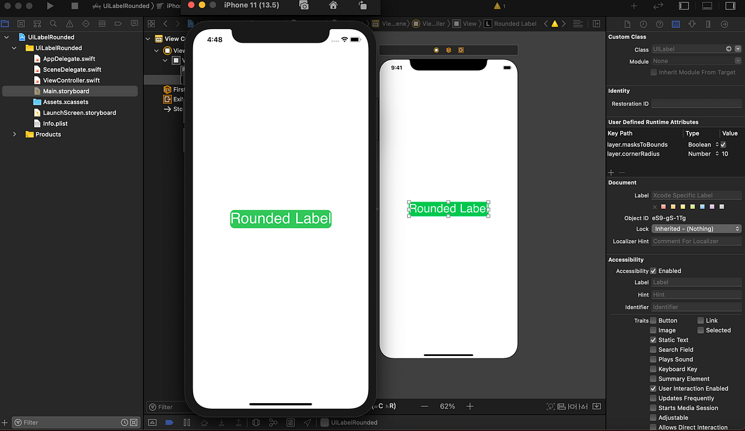Open the Lock dropdown showing Inherited - Nothing
Screen dimensions: 745x431
pyautogui.click(x=697, y=228)
